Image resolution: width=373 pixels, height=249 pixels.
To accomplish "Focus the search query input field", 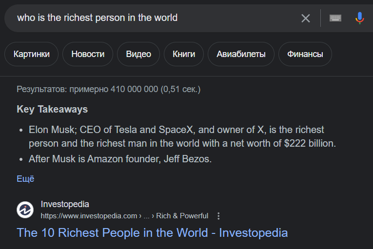I will [146, 18].
